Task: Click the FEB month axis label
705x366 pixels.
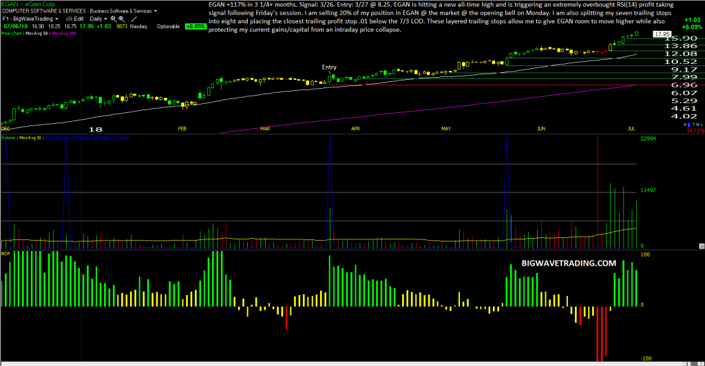Action: point(182,129)
